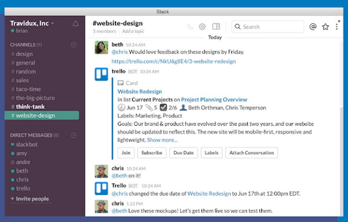Screen dimensions: 348x222
Task: Click Trello bot logo beside Card attachment
Action: coord(101,75)
